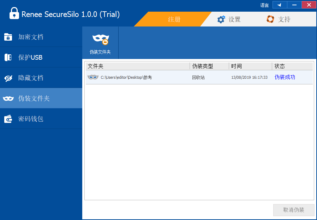Click the Renee SecureSilo 1.0.0 (Trial) title
The width and height of the screenshot is (317, 220).
pyautogui.click(x=71, y=14)
